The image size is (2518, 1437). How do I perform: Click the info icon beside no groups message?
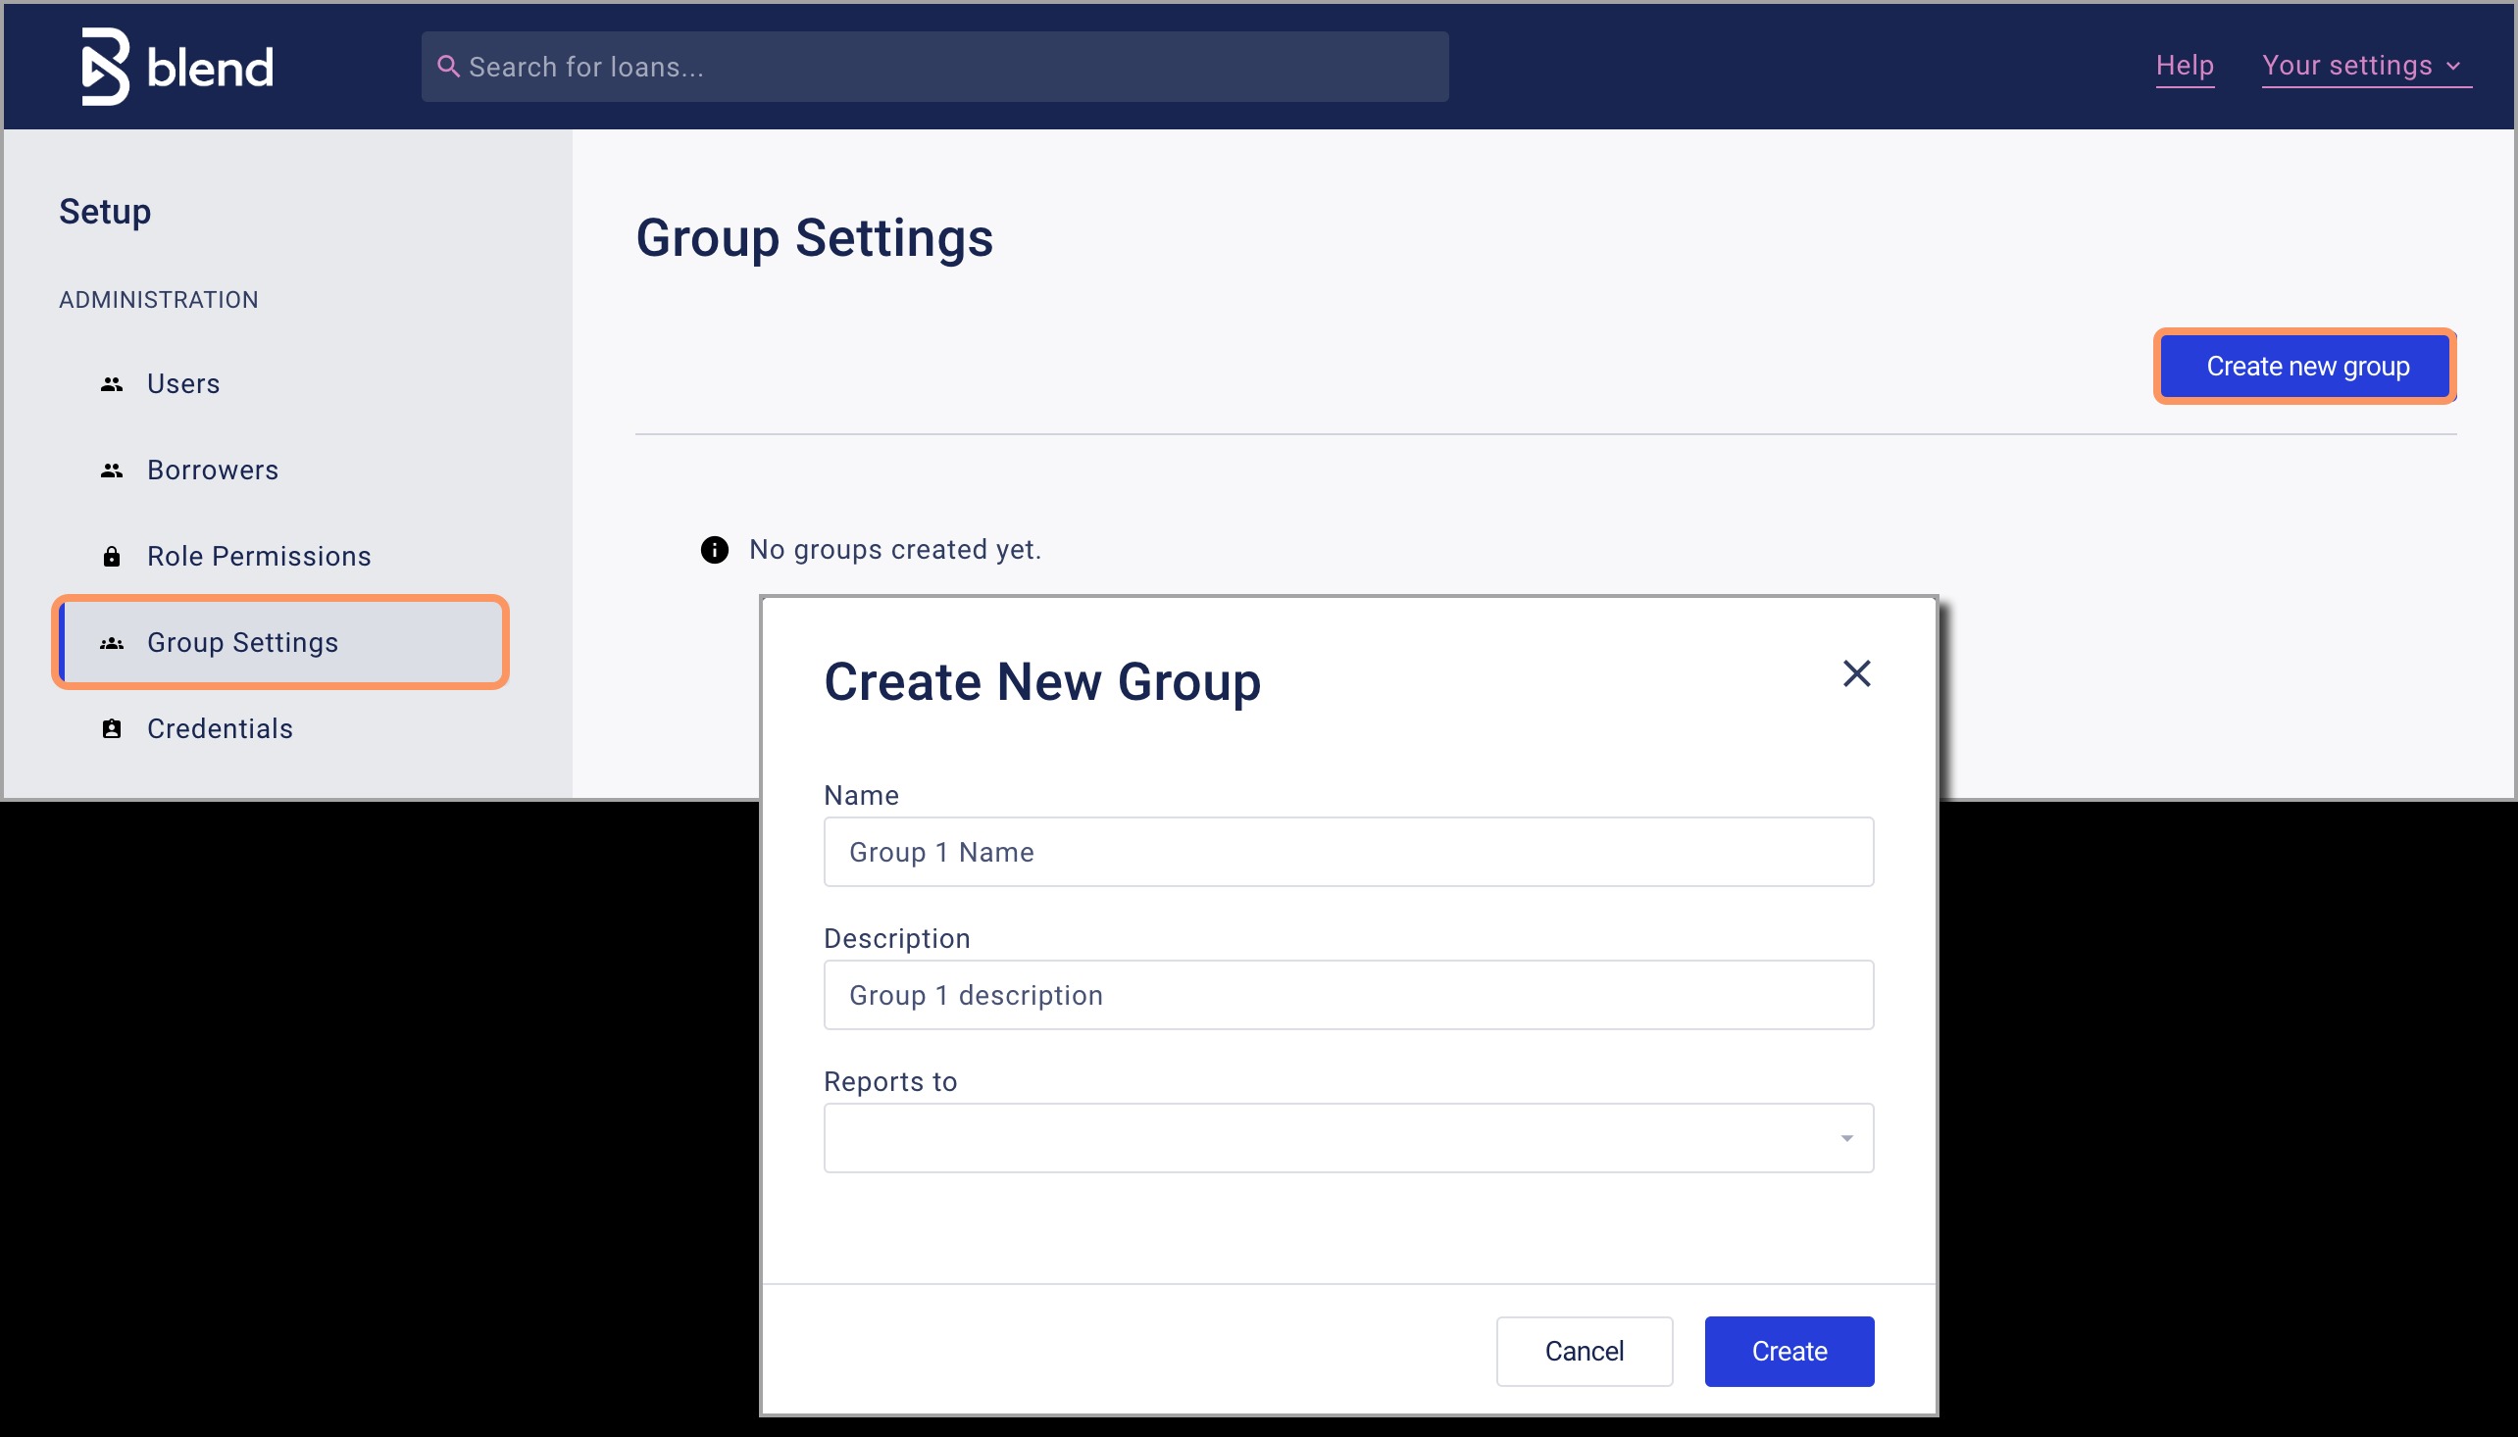715,550
